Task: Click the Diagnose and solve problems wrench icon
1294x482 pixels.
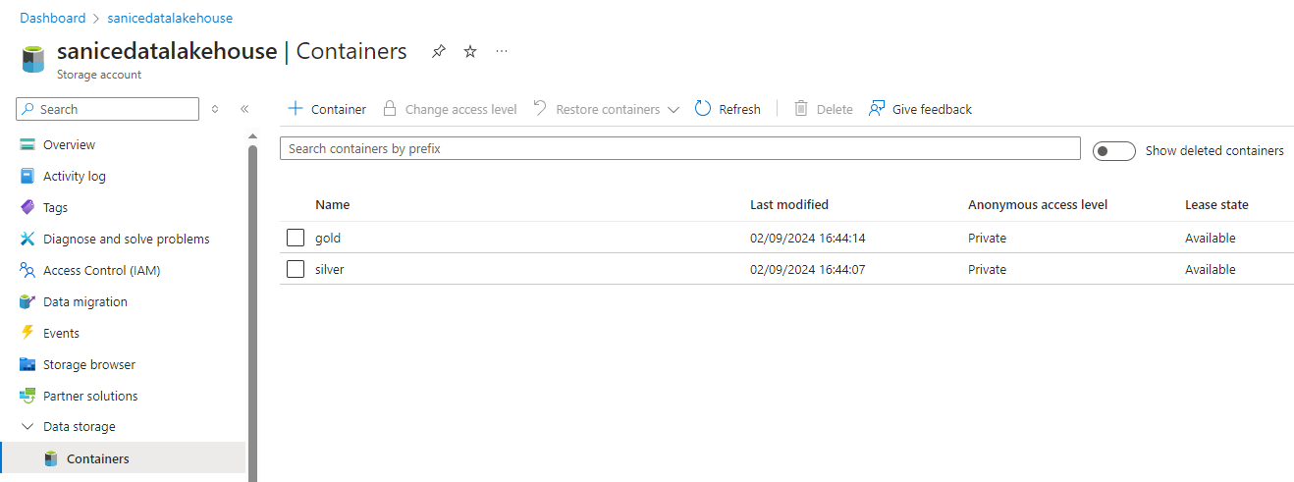Action: [27, 240]
